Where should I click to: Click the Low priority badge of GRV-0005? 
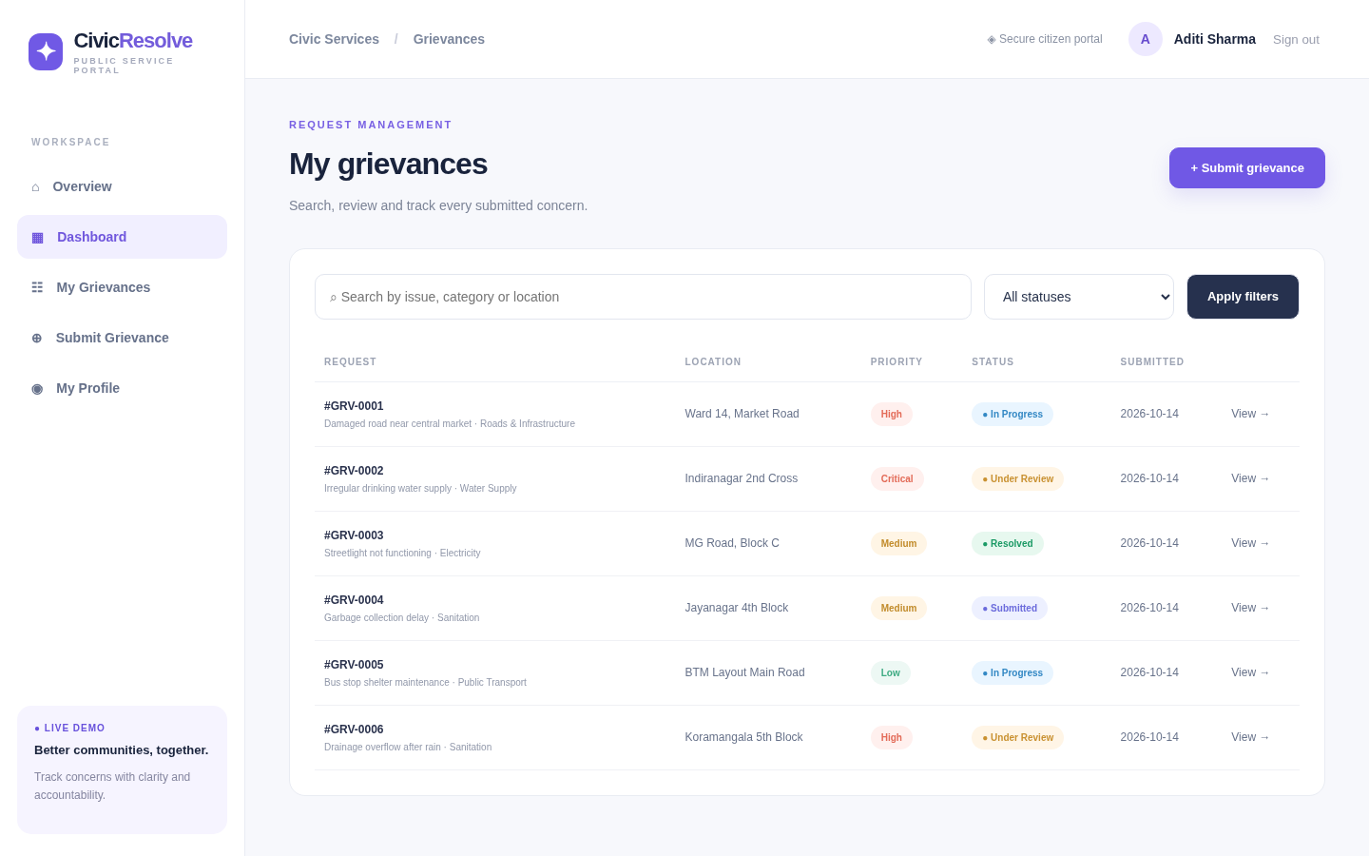click(x=891, y=672)
